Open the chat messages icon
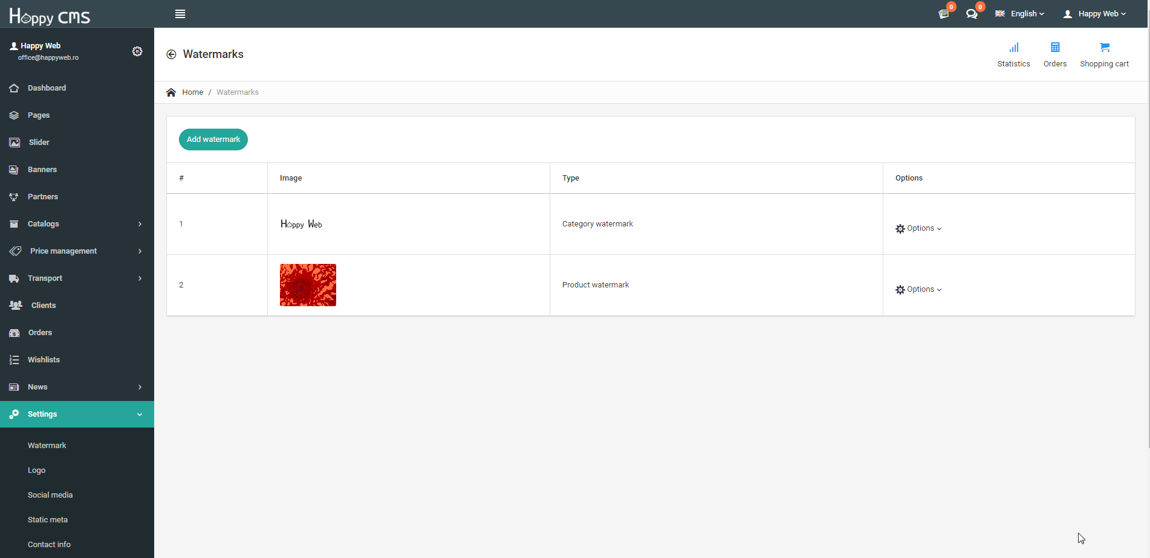This screenshot has width=1150, height=558. pos(972,14)
